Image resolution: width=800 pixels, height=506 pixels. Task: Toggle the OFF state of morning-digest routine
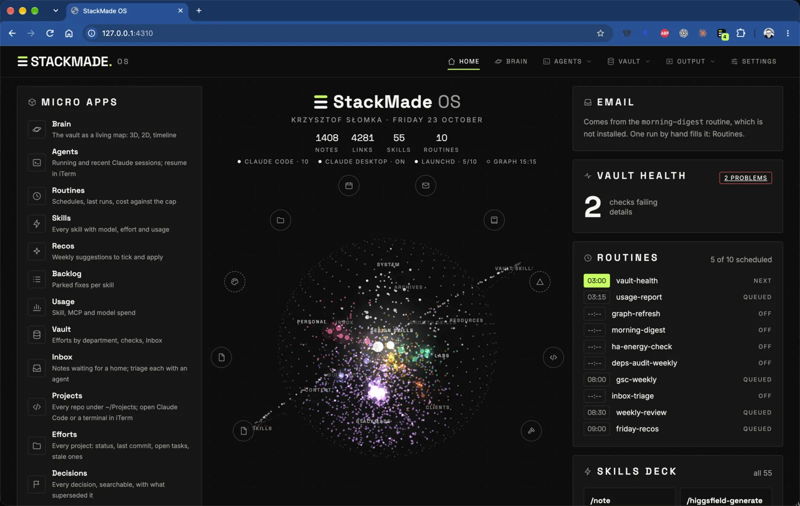pyautogui.click(x=764, y=330)
